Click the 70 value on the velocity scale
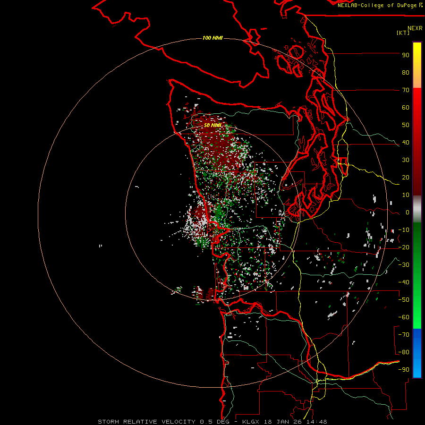425x425 pixels. [x=406, y=90]
